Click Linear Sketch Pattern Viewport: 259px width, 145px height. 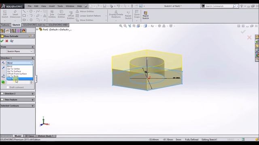click(88, 16)
